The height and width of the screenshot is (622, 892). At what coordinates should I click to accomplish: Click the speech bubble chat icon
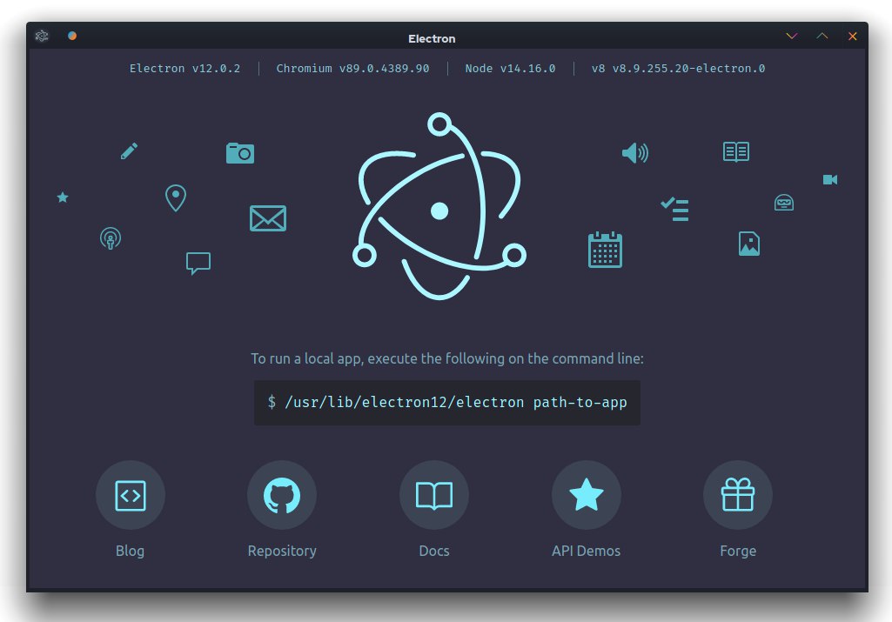click(x=198, y=264)
